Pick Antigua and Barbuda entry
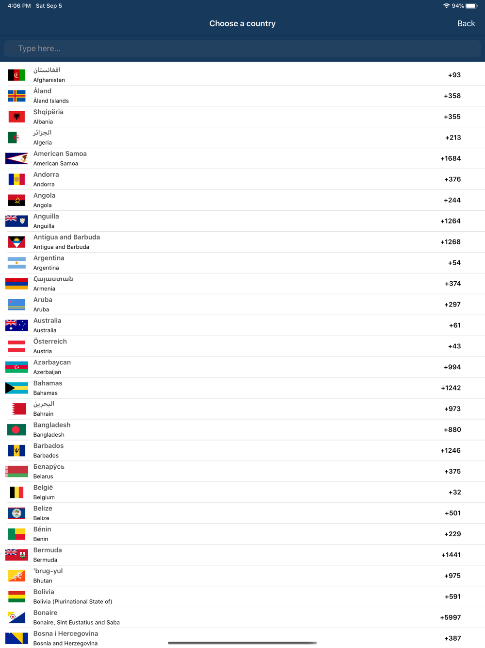This screenshot has height=648, width=485. pyautogui.click(x=242, y=242)
